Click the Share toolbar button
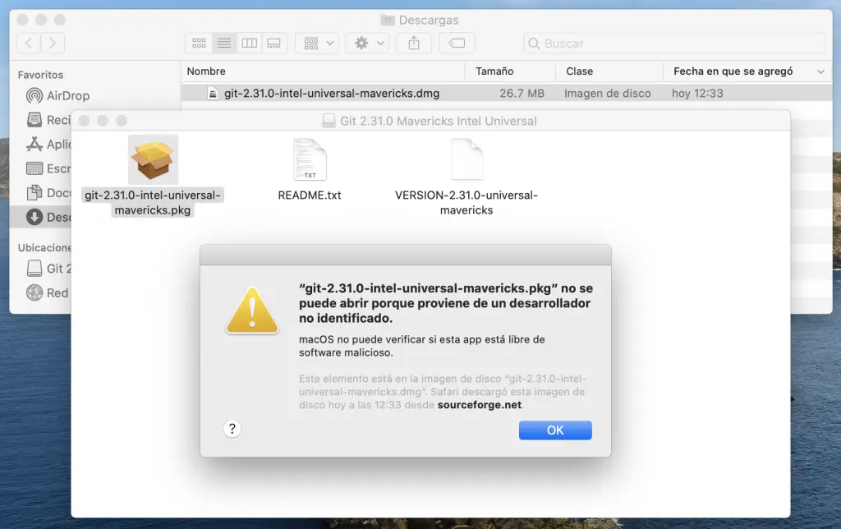 point(414,43)
